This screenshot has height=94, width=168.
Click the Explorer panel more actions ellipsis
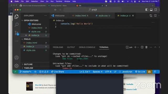coord(45,16)
